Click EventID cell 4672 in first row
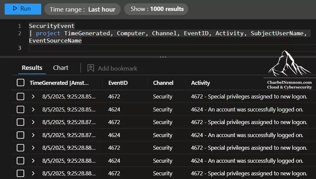 pos(114,97)
